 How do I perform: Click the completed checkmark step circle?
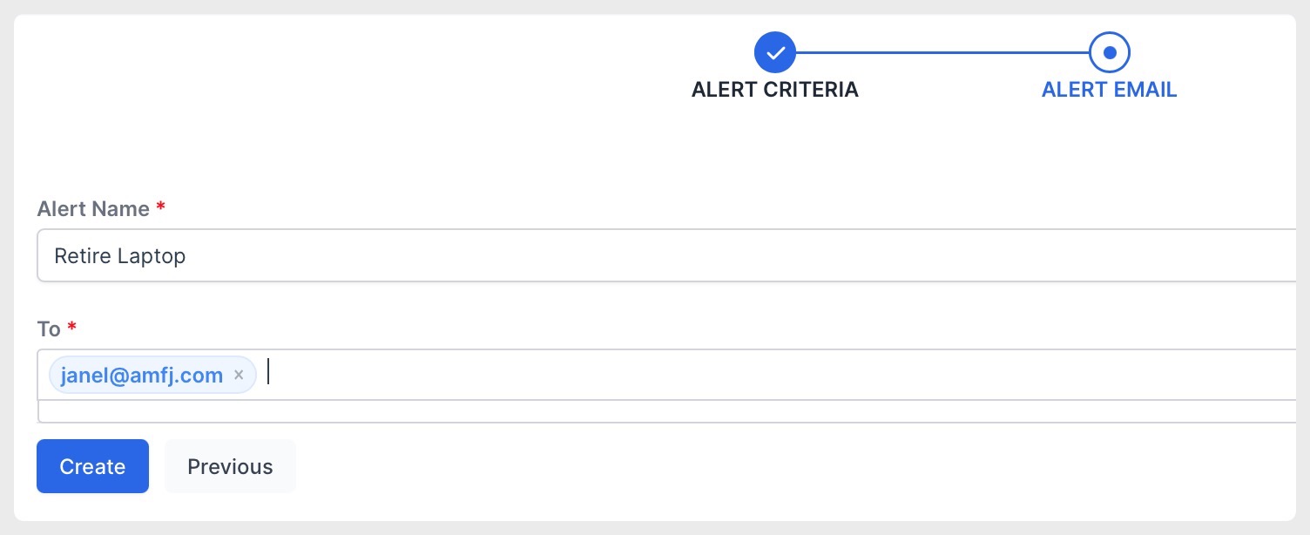pyautogui.click(x=775, y=52)
